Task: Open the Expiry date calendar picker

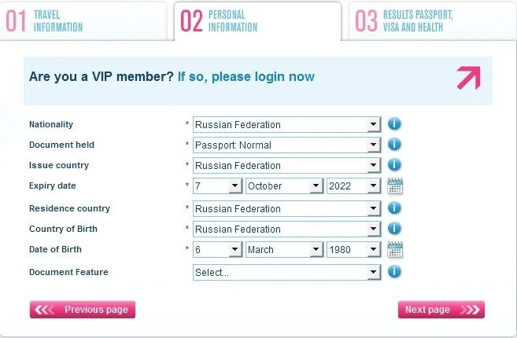Action: tap(395, 186)
